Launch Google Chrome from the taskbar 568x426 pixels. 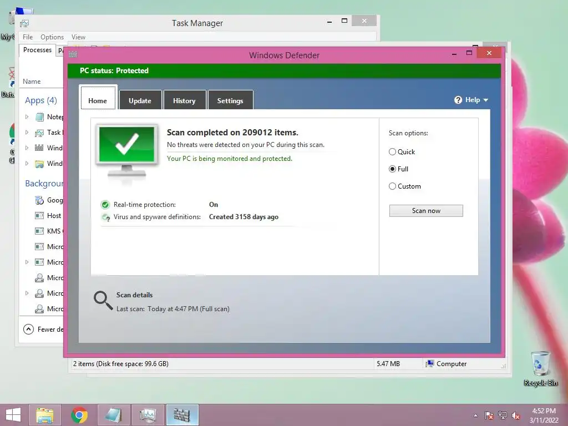[x=79, y=415]
